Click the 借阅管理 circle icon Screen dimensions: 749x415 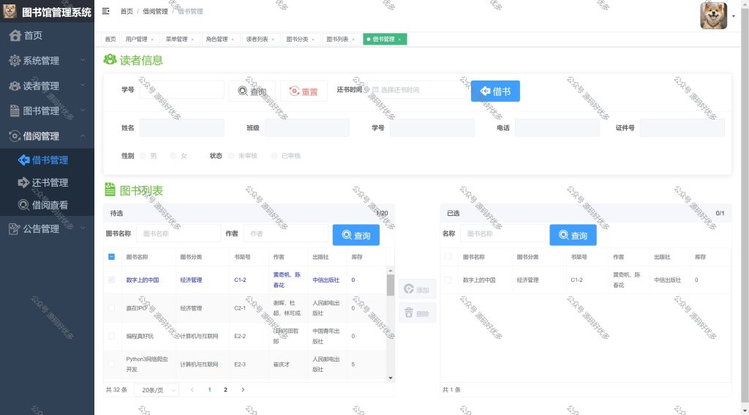pos(15,136)
